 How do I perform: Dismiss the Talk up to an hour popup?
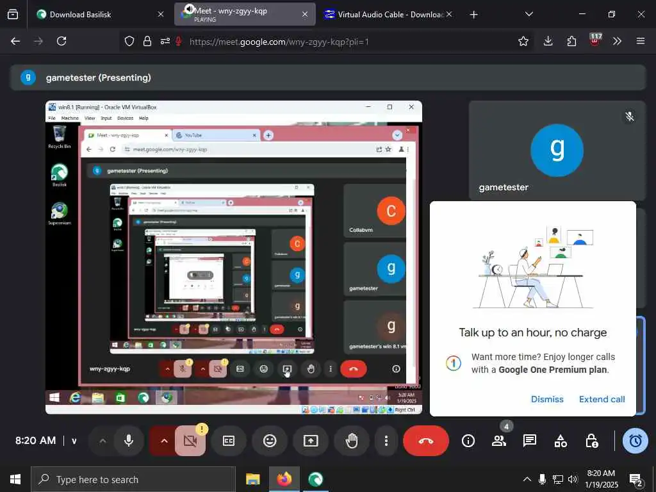click(547, 399)
